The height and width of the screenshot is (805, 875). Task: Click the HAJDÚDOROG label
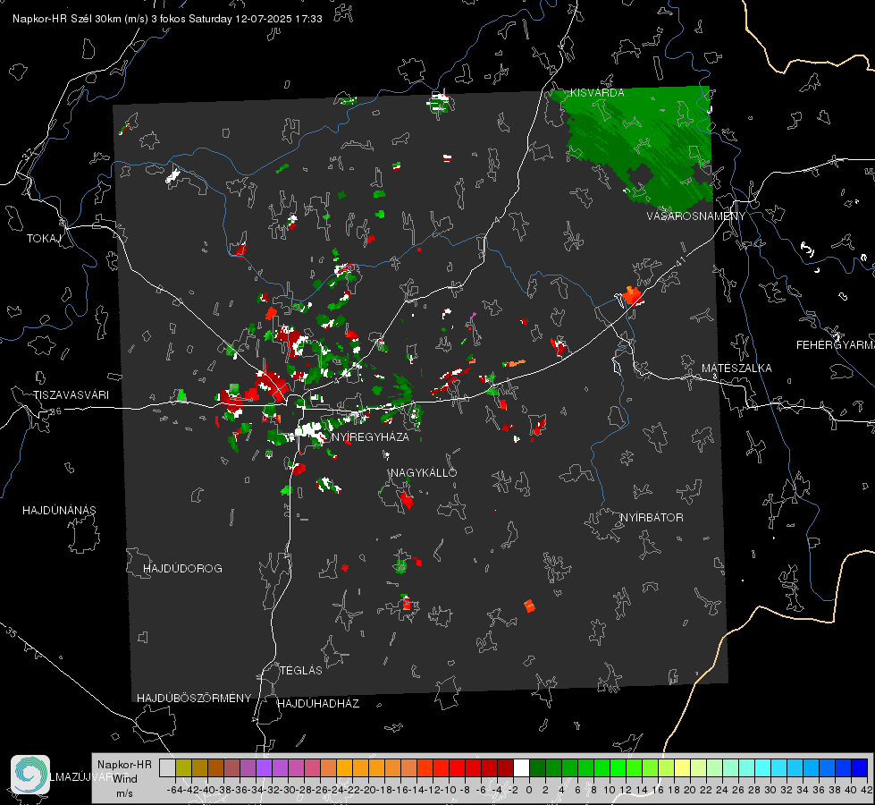click(182, 569)
